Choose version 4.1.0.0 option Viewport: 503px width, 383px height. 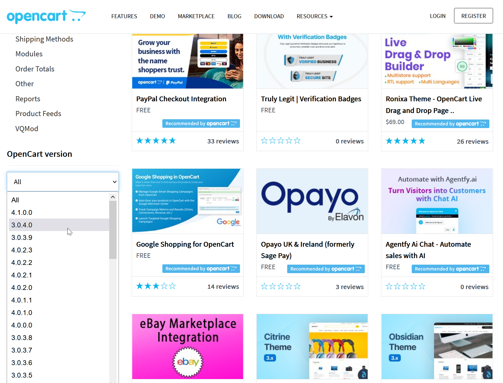click(59, 213)
